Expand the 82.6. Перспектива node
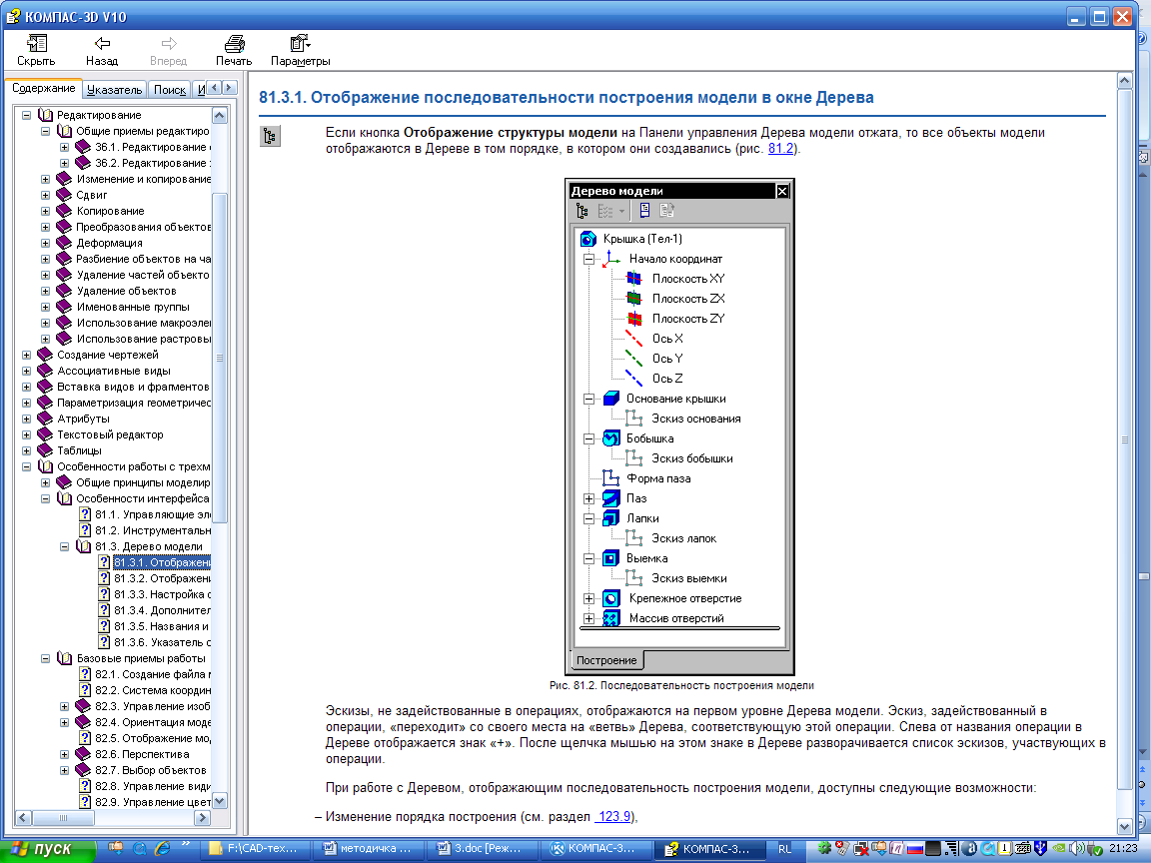Image resolution: width=1151 pixels, height=863 pixels. (x=65, y=754)
